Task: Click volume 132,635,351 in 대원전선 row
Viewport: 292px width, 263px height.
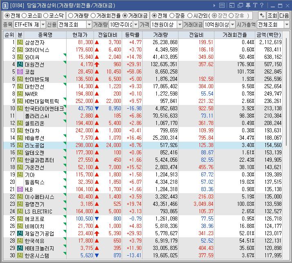Action: point(164,65)
